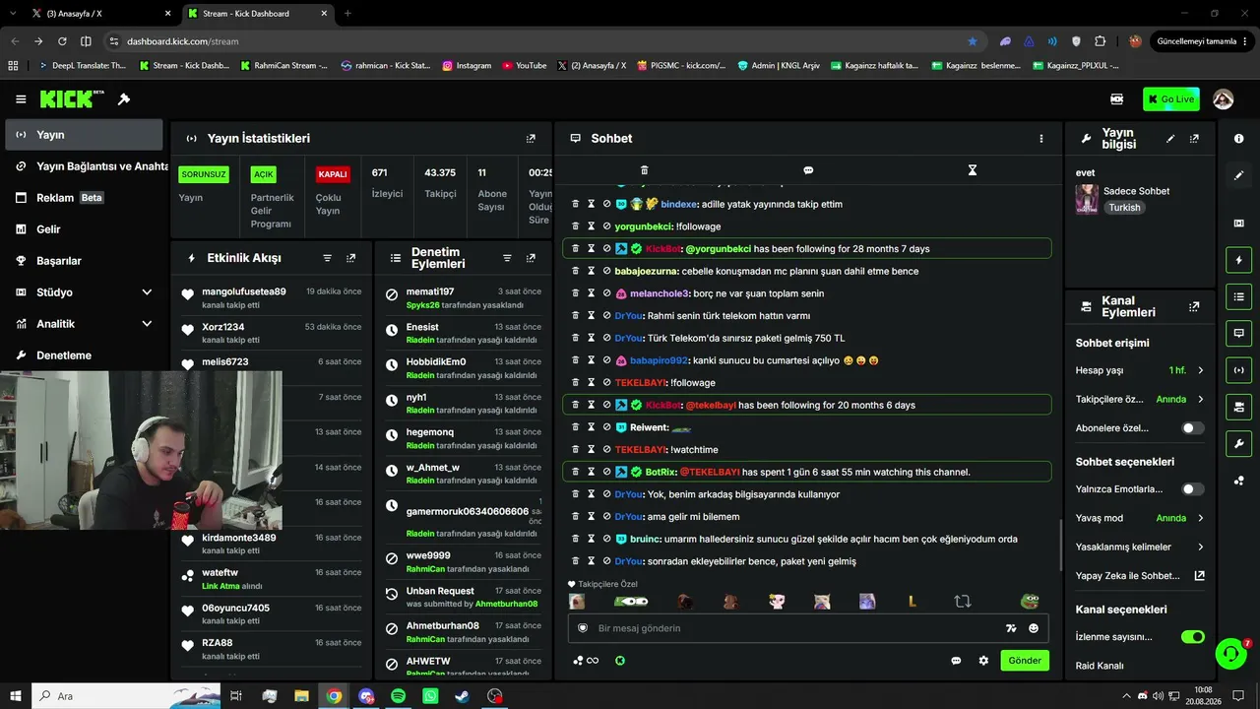The height and width of the screenshot is (709, 1260).
Task: Click the stream preview icon left of Go Live
Action: tap(1117, 99)
